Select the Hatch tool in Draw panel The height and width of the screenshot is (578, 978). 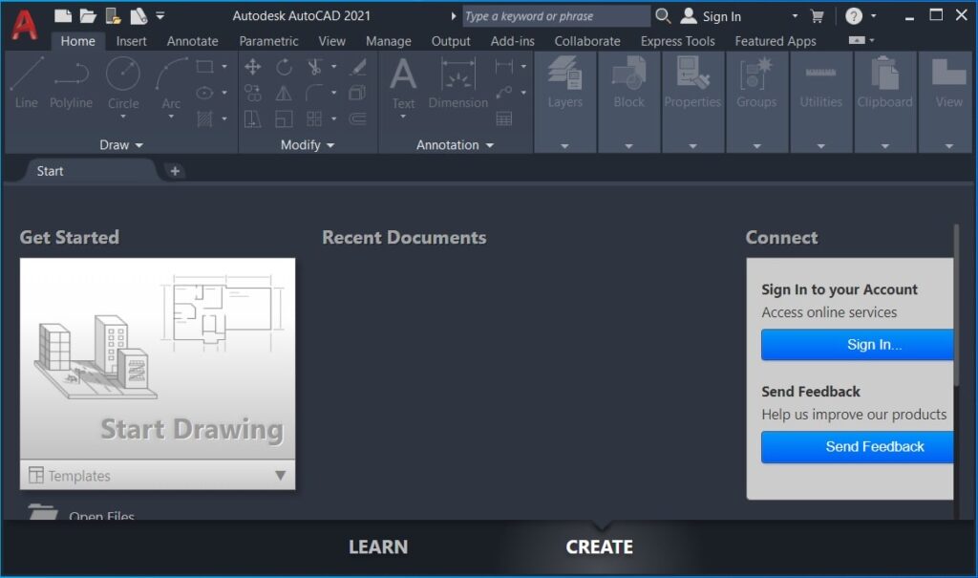204,118
